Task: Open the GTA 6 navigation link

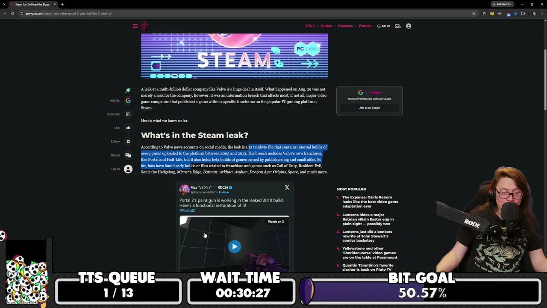Action: click(310, 26)
